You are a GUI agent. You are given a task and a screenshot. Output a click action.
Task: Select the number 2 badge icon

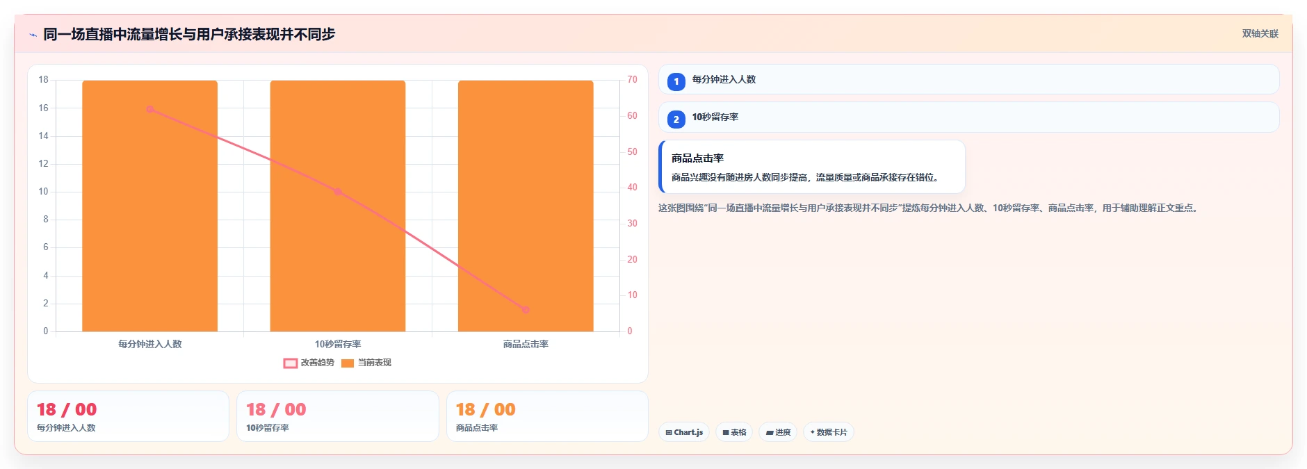(x=676, y=120)
